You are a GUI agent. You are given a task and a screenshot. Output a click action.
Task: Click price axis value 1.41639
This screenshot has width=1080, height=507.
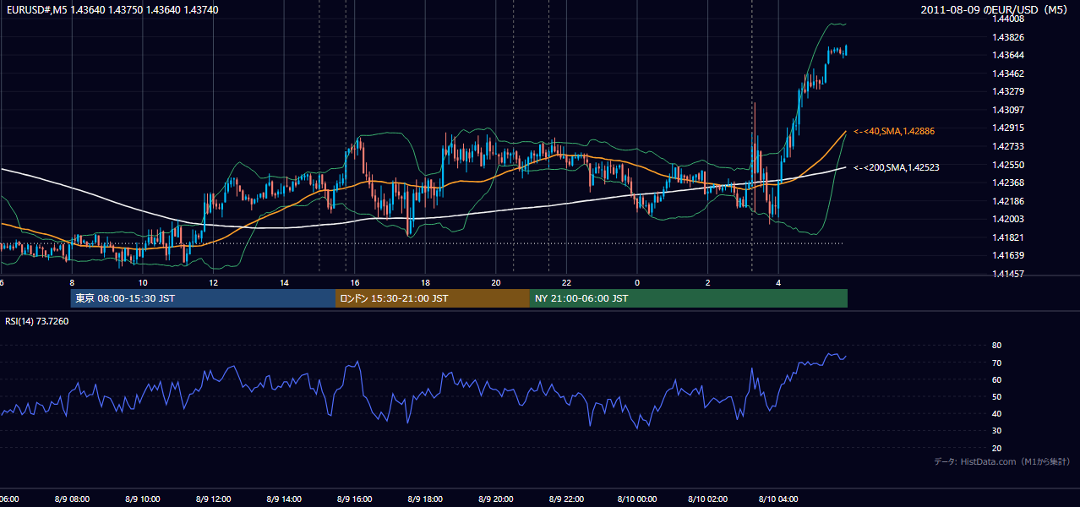pyautogui.click(x=1008, y=255)
